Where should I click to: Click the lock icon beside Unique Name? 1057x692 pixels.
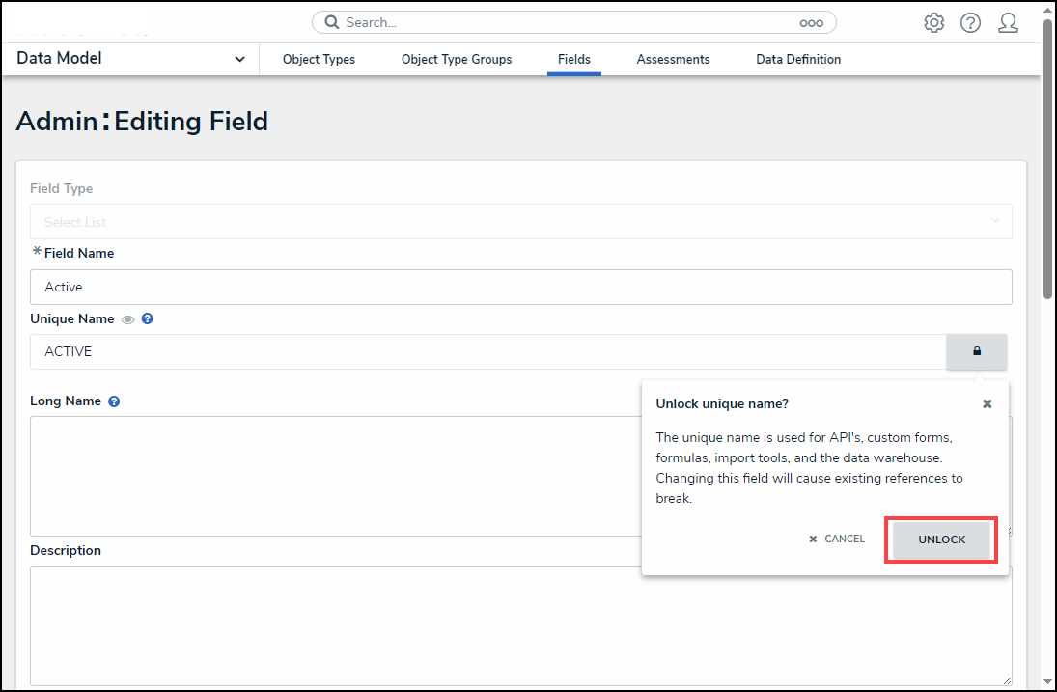[x=976, y=352]
